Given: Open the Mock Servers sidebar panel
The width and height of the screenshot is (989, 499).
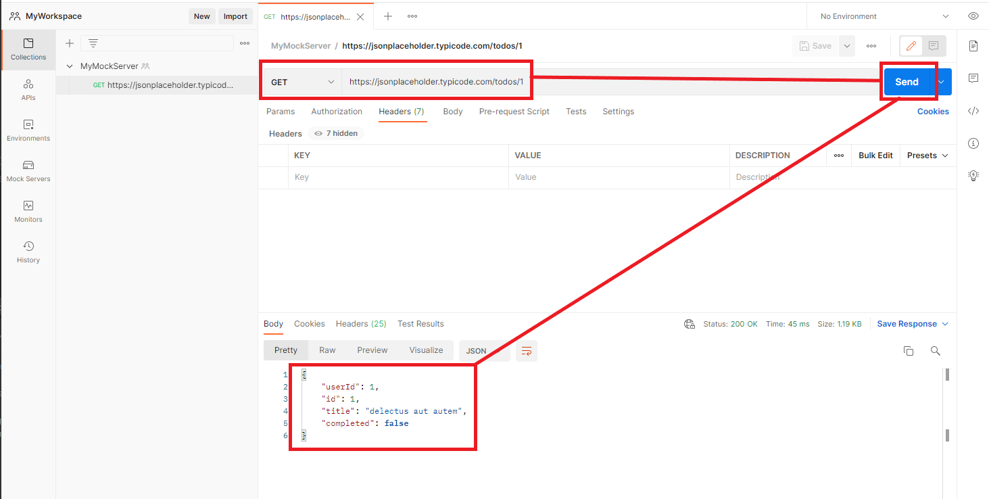Looking at the screenshot, I should [28, 171].
